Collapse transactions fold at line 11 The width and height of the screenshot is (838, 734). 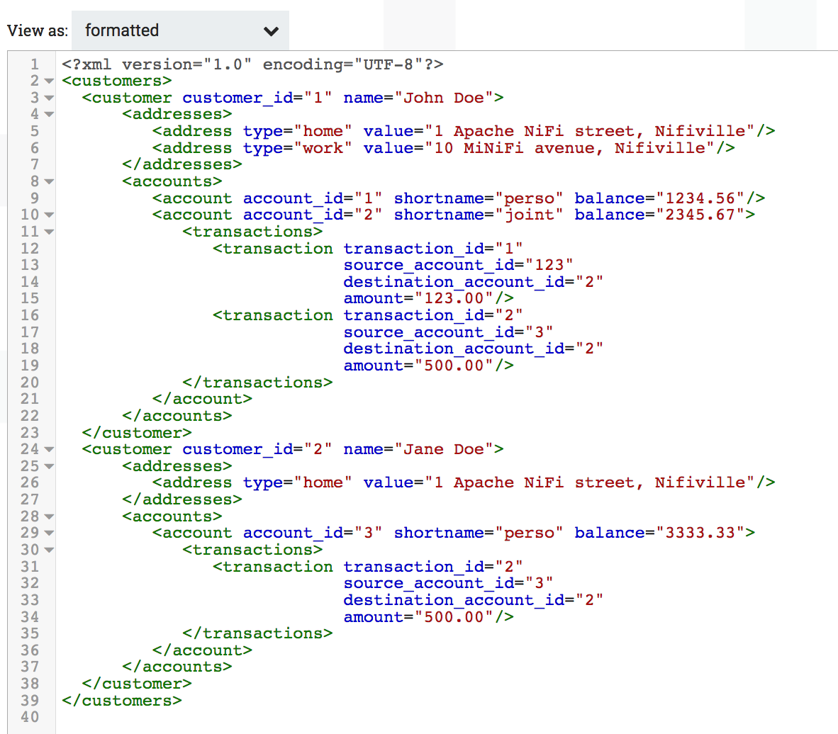click(49, 232)
